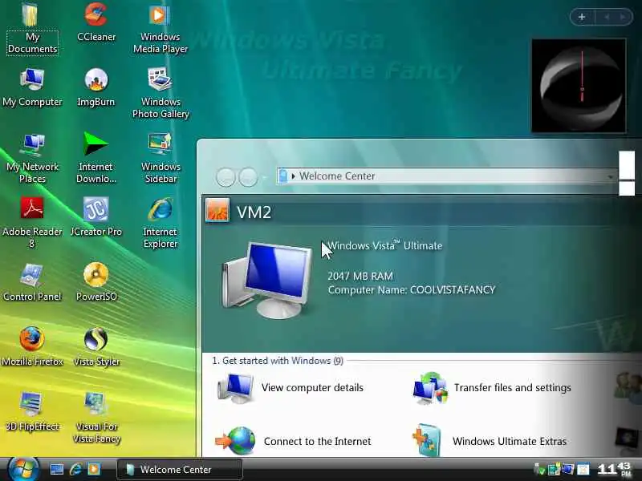The width and height of the screenshot is (642, 481).
Task: Launch Adobe Reader 8 from the desktop
Action: tap(32, 223)
